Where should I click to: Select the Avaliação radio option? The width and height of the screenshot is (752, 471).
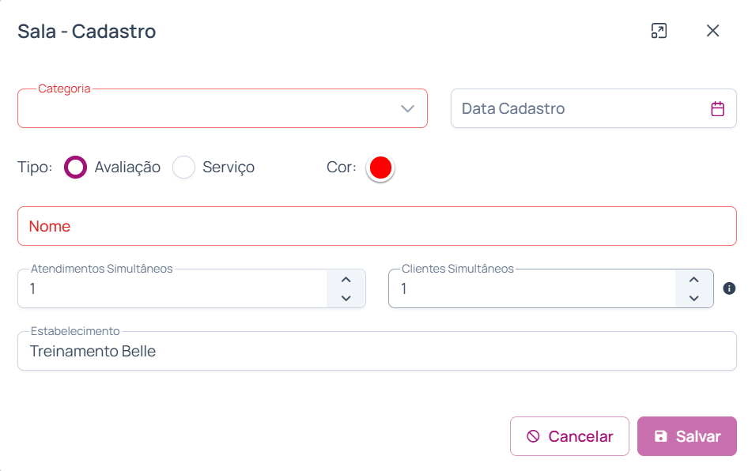point(76,168)
